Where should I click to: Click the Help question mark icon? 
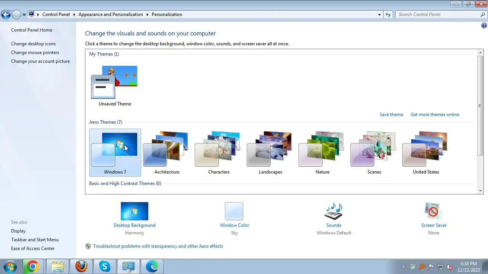484,26
